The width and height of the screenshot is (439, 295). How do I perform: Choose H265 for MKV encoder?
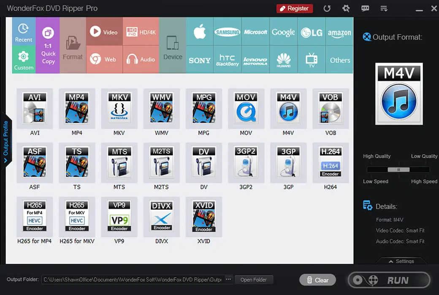[x=77, y=217]
